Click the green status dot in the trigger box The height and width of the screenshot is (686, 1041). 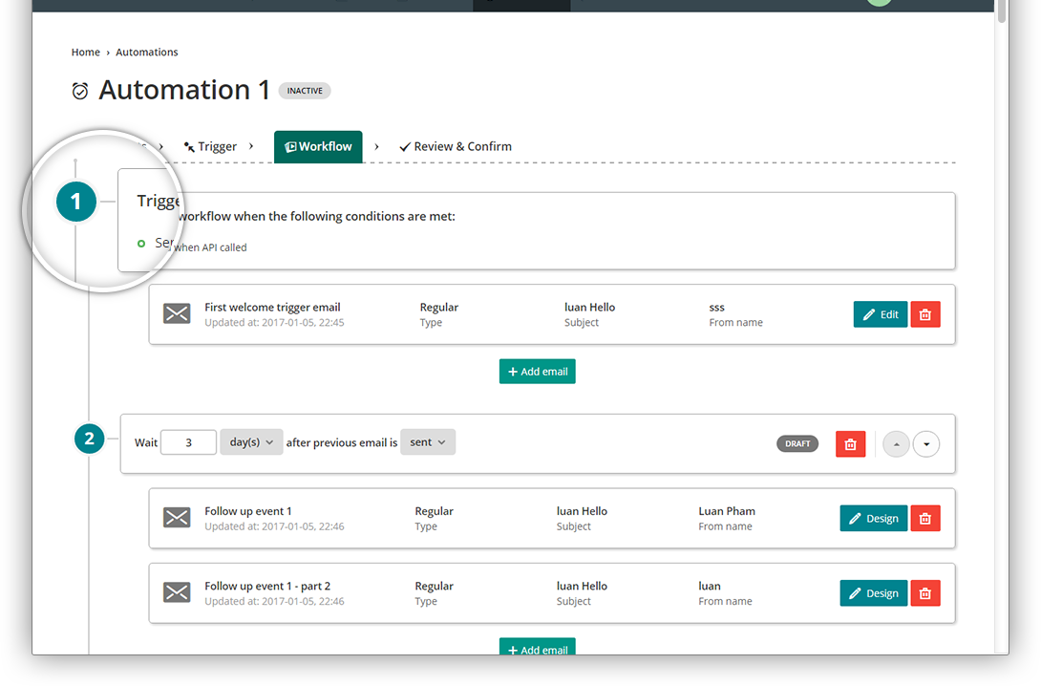(x=141, y=244)
